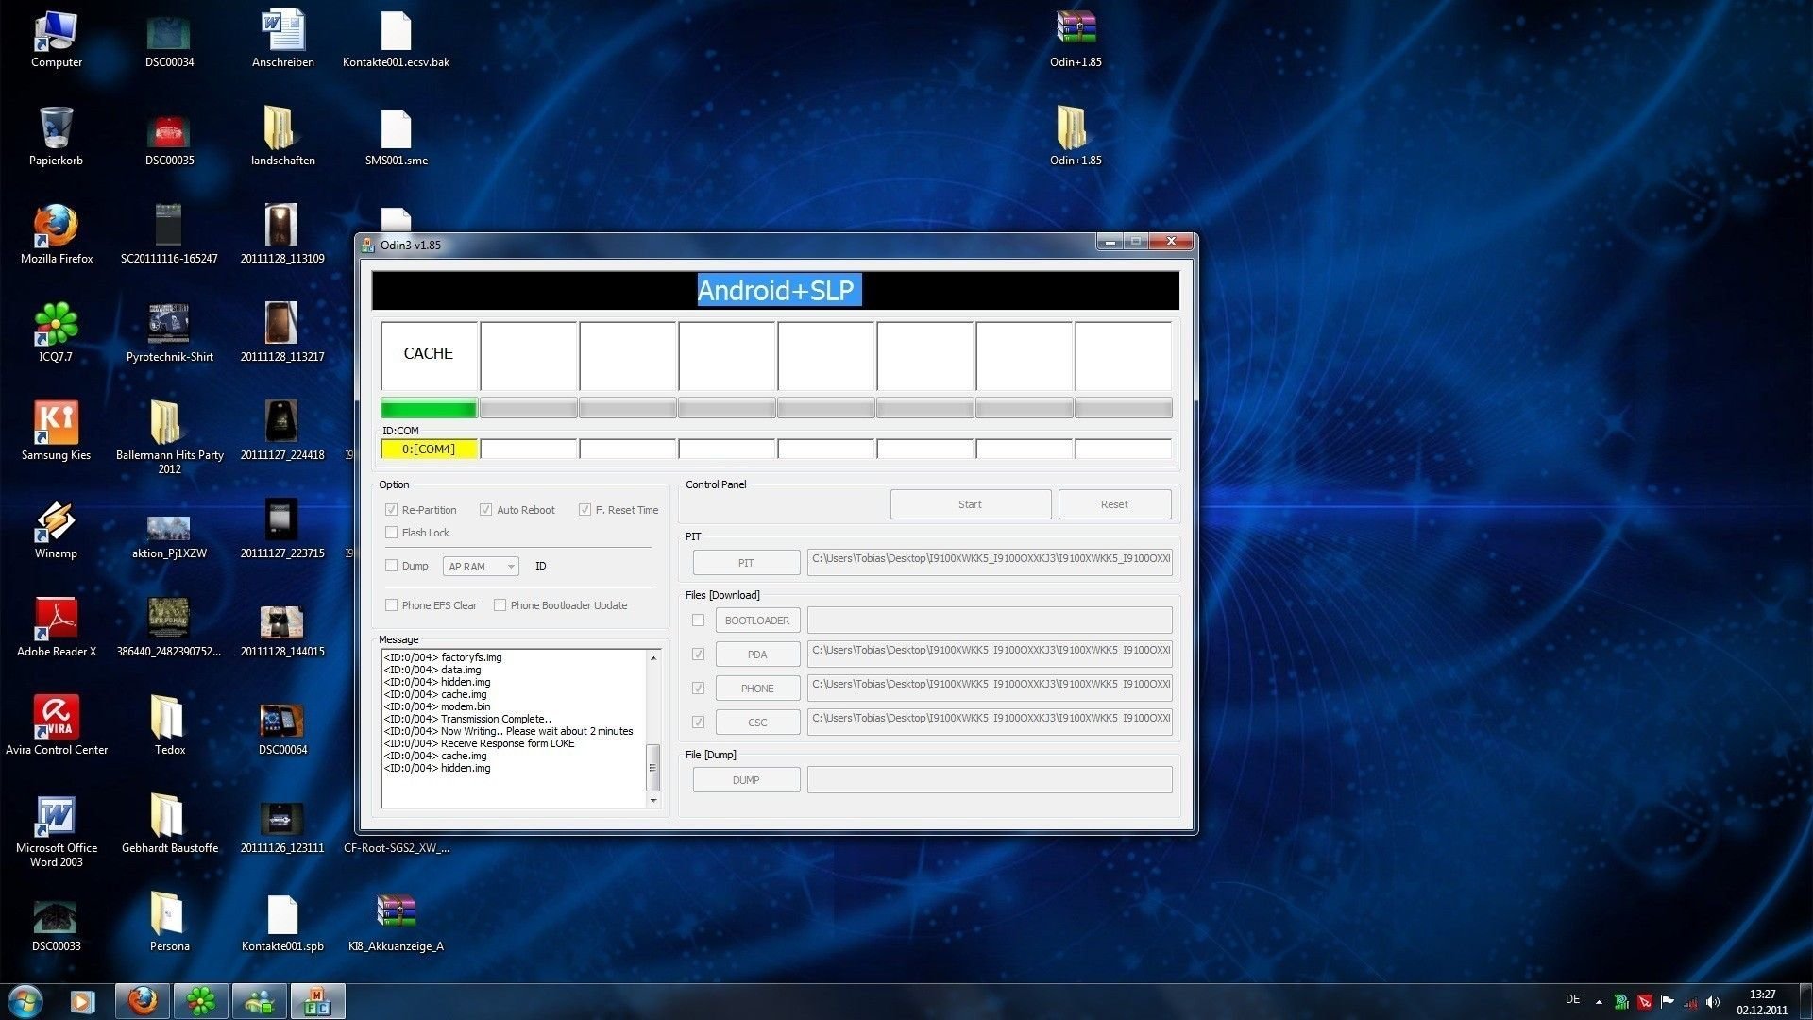
Task: Click the empty BOOTLOADER path field
Action: click(990, 620)
